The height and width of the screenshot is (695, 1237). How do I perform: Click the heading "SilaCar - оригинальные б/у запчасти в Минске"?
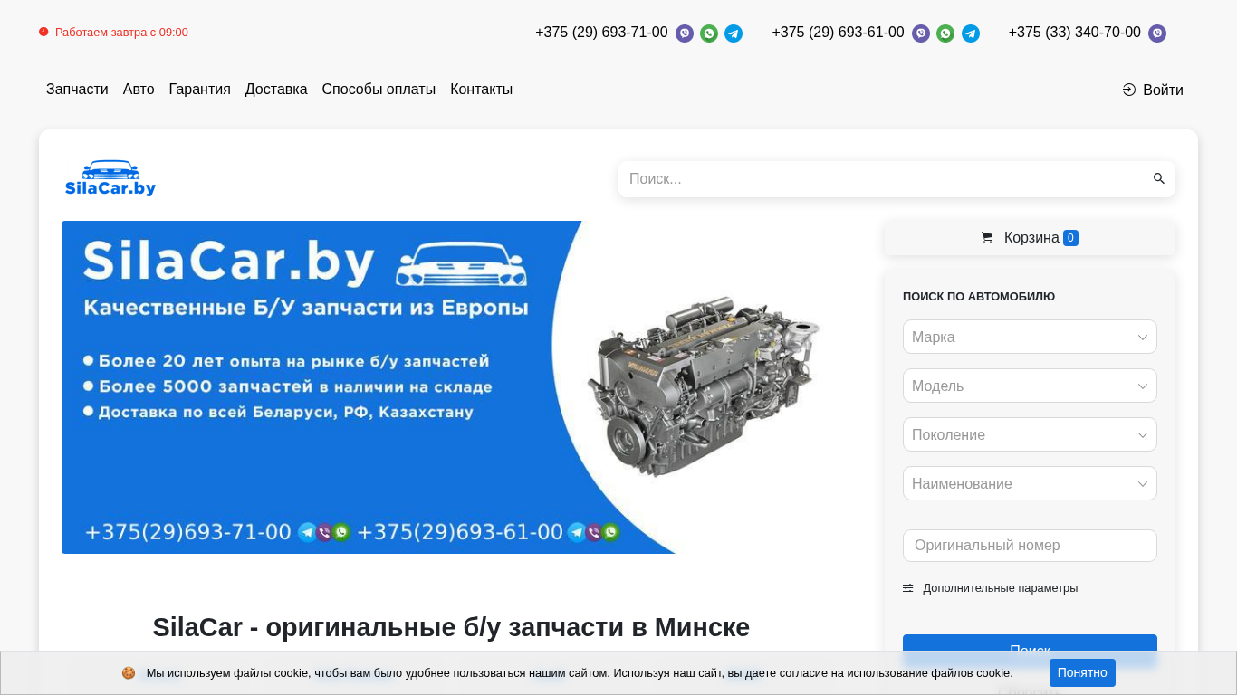451,627
